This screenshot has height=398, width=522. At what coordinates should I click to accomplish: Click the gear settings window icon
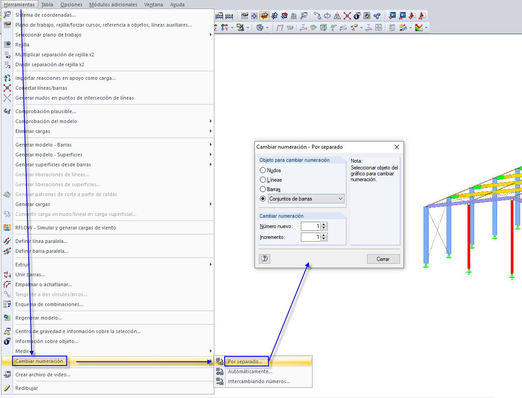pos(367,16)
